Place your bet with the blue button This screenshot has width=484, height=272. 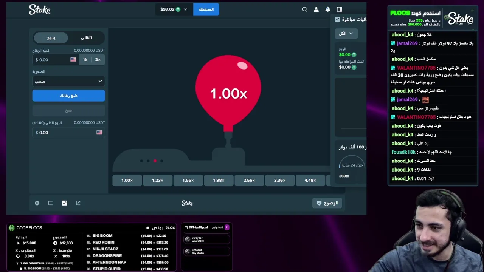(x=68, y=96)
